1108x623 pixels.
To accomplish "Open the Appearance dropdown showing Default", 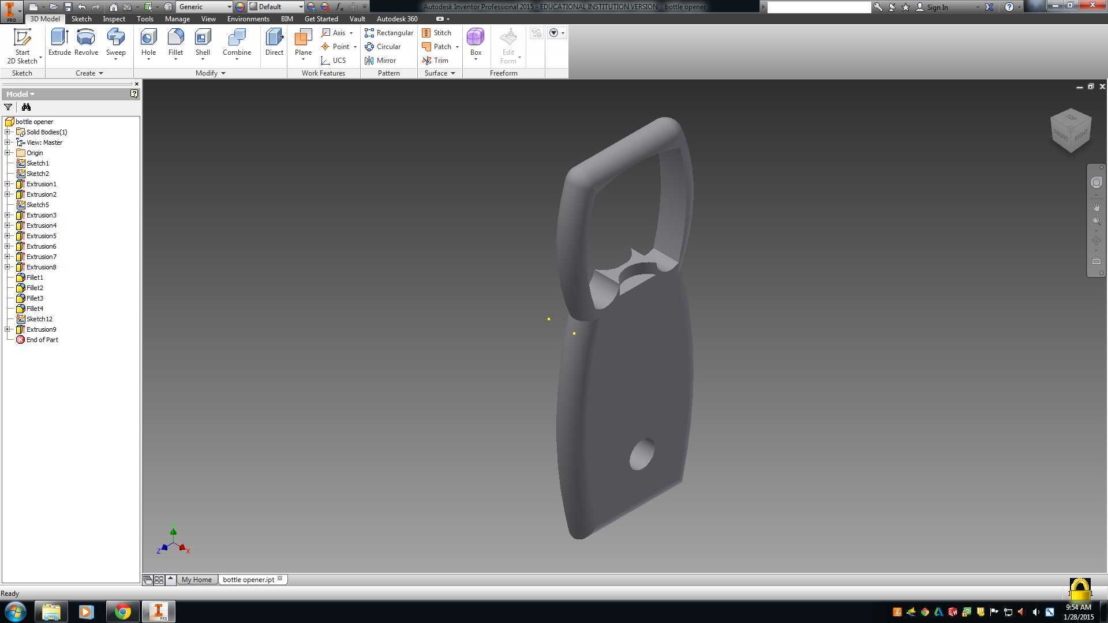I will click(x=276, y=7).
